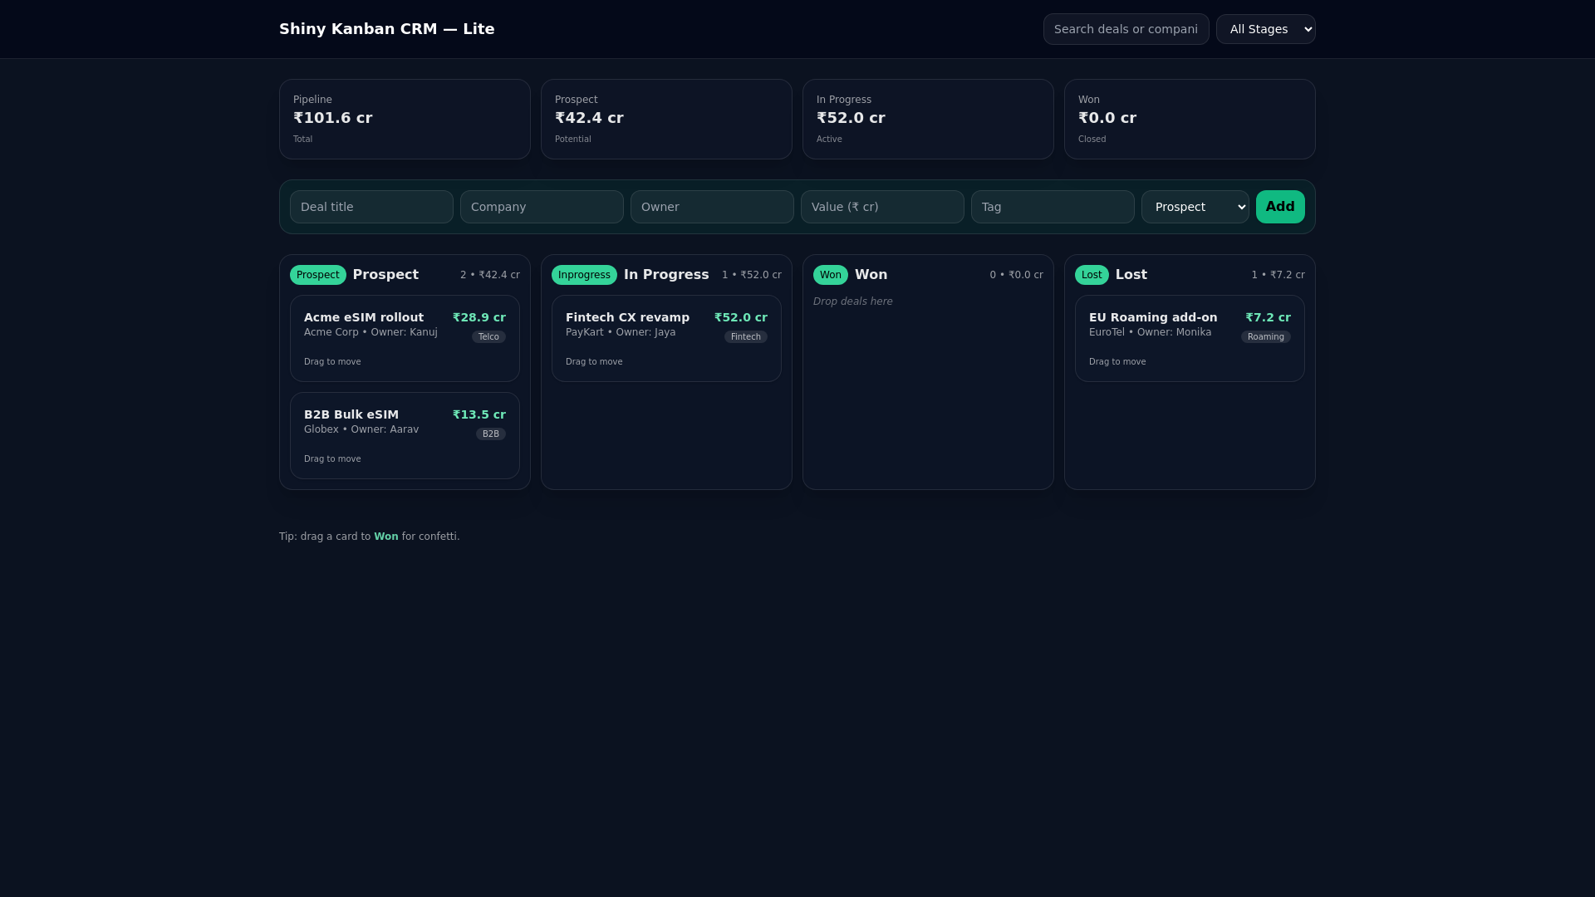Click the Lost column heading text
Screen dimensions: 1595x897
[1131, 275]
